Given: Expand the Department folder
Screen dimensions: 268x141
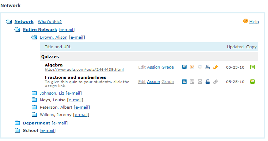Looking at the screenshot, I should (18, 123).
